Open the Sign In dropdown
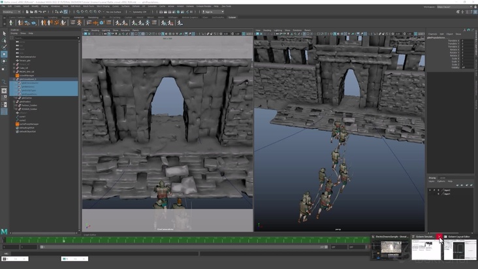The image size is (478, 269). tap(213, 12)
